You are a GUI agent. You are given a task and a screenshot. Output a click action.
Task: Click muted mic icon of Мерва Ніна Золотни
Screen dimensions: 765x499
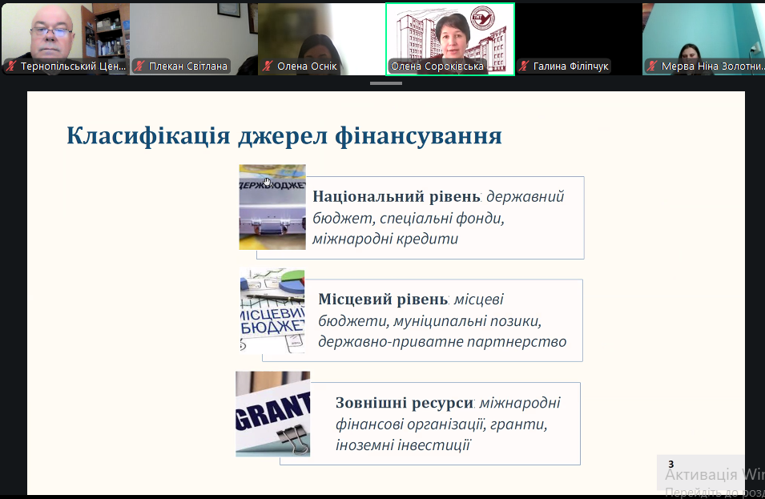(x=652, y=66)
